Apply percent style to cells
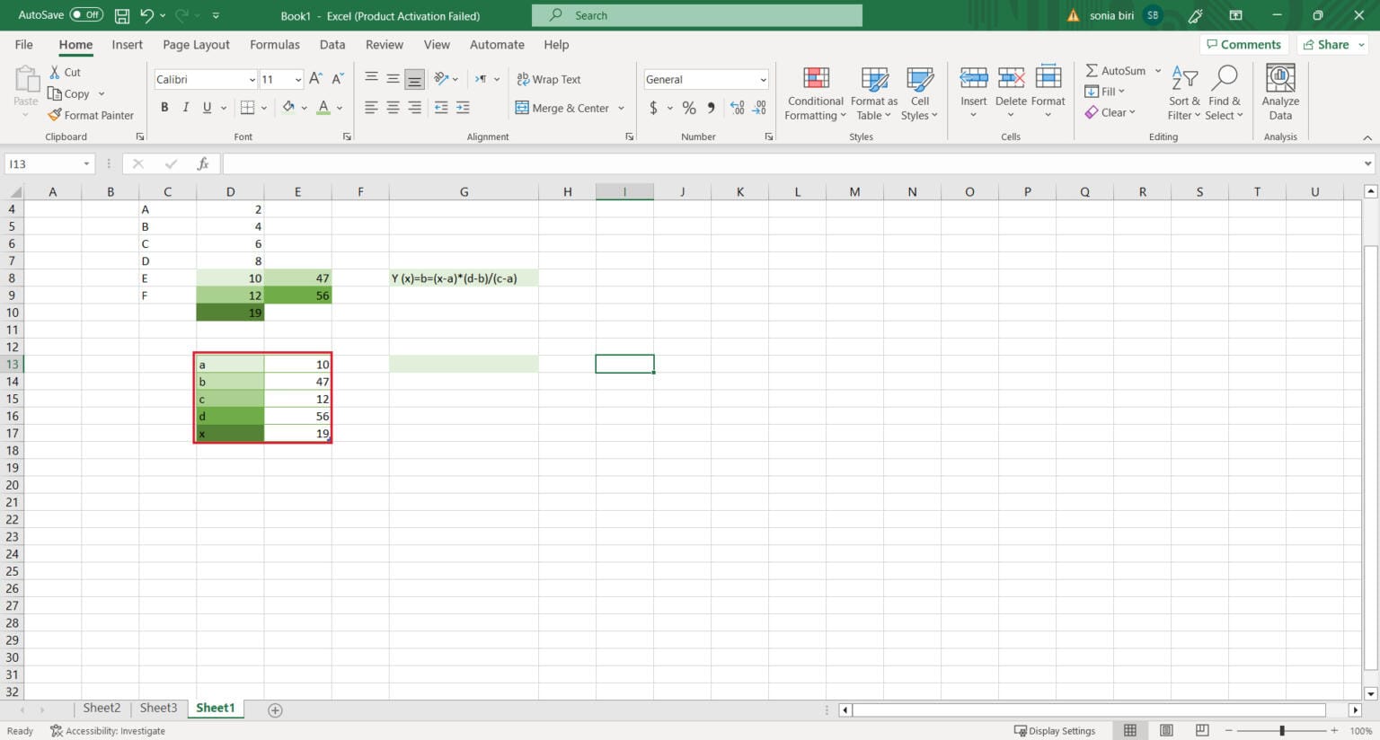The width and height of the screenshot is (1380, 740). click(689, 108)
